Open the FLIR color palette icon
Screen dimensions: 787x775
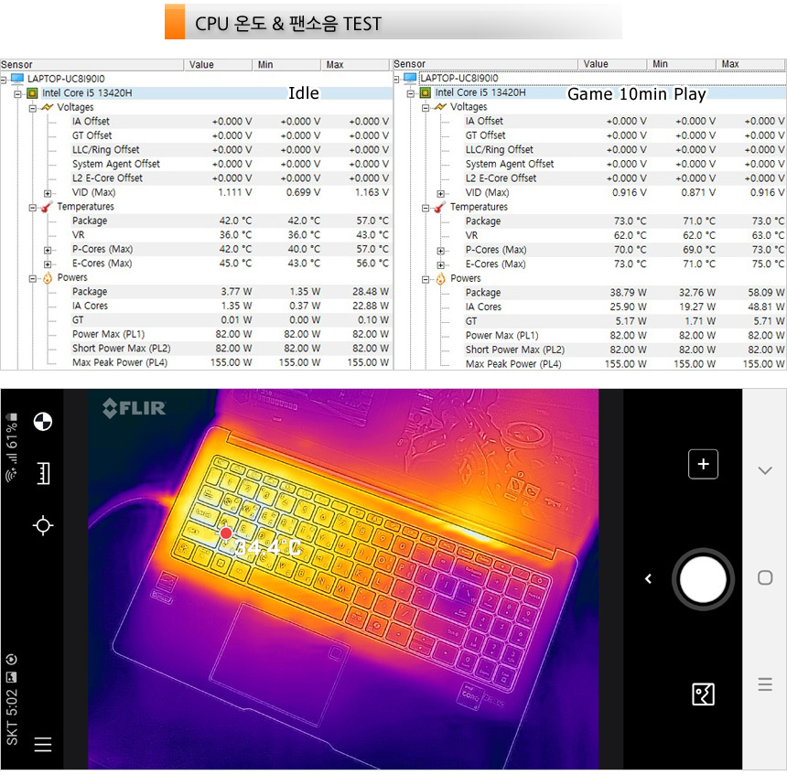(42, 422)
